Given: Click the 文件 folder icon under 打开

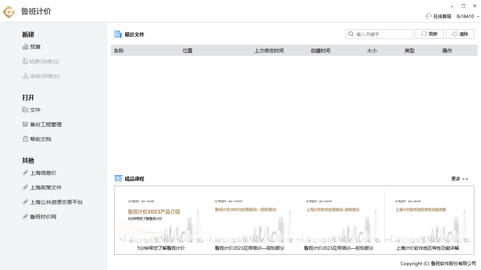Looking at the screenshot, I should pyautogui.click(x=26, y=110).
